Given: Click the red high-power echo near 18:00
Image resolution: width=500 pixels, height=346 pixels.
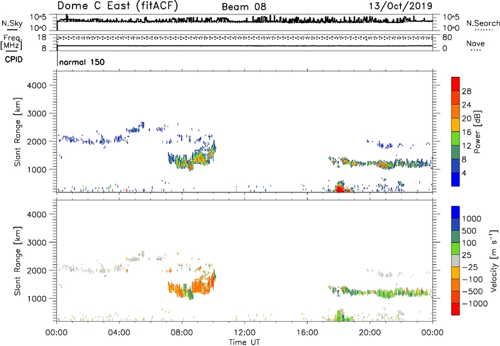Looking at the screenshot, I should pyautogui.click(x=340, y=189).
